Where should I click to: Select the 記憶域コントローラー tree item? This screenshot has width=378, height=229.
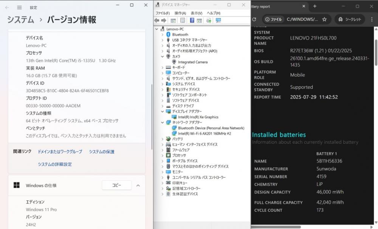[x=186, y=188]
